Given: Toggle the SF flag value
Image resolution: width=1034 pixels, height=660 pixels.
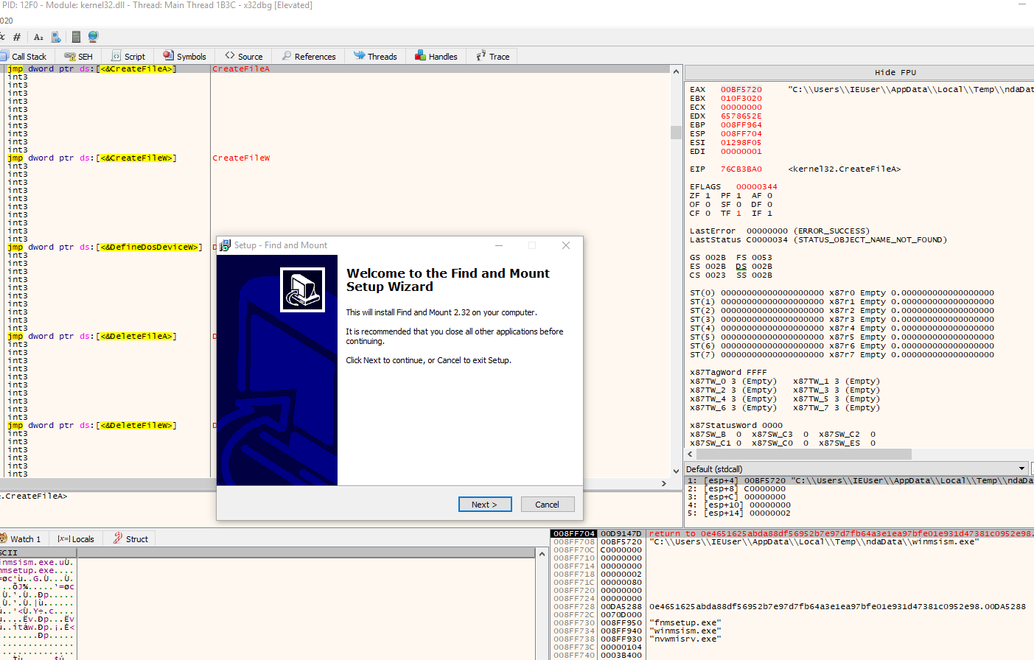Looking at the screenshot, I should [738, 205].
